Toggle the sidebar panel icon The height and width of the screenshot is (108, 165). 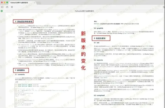click(2, 7)
